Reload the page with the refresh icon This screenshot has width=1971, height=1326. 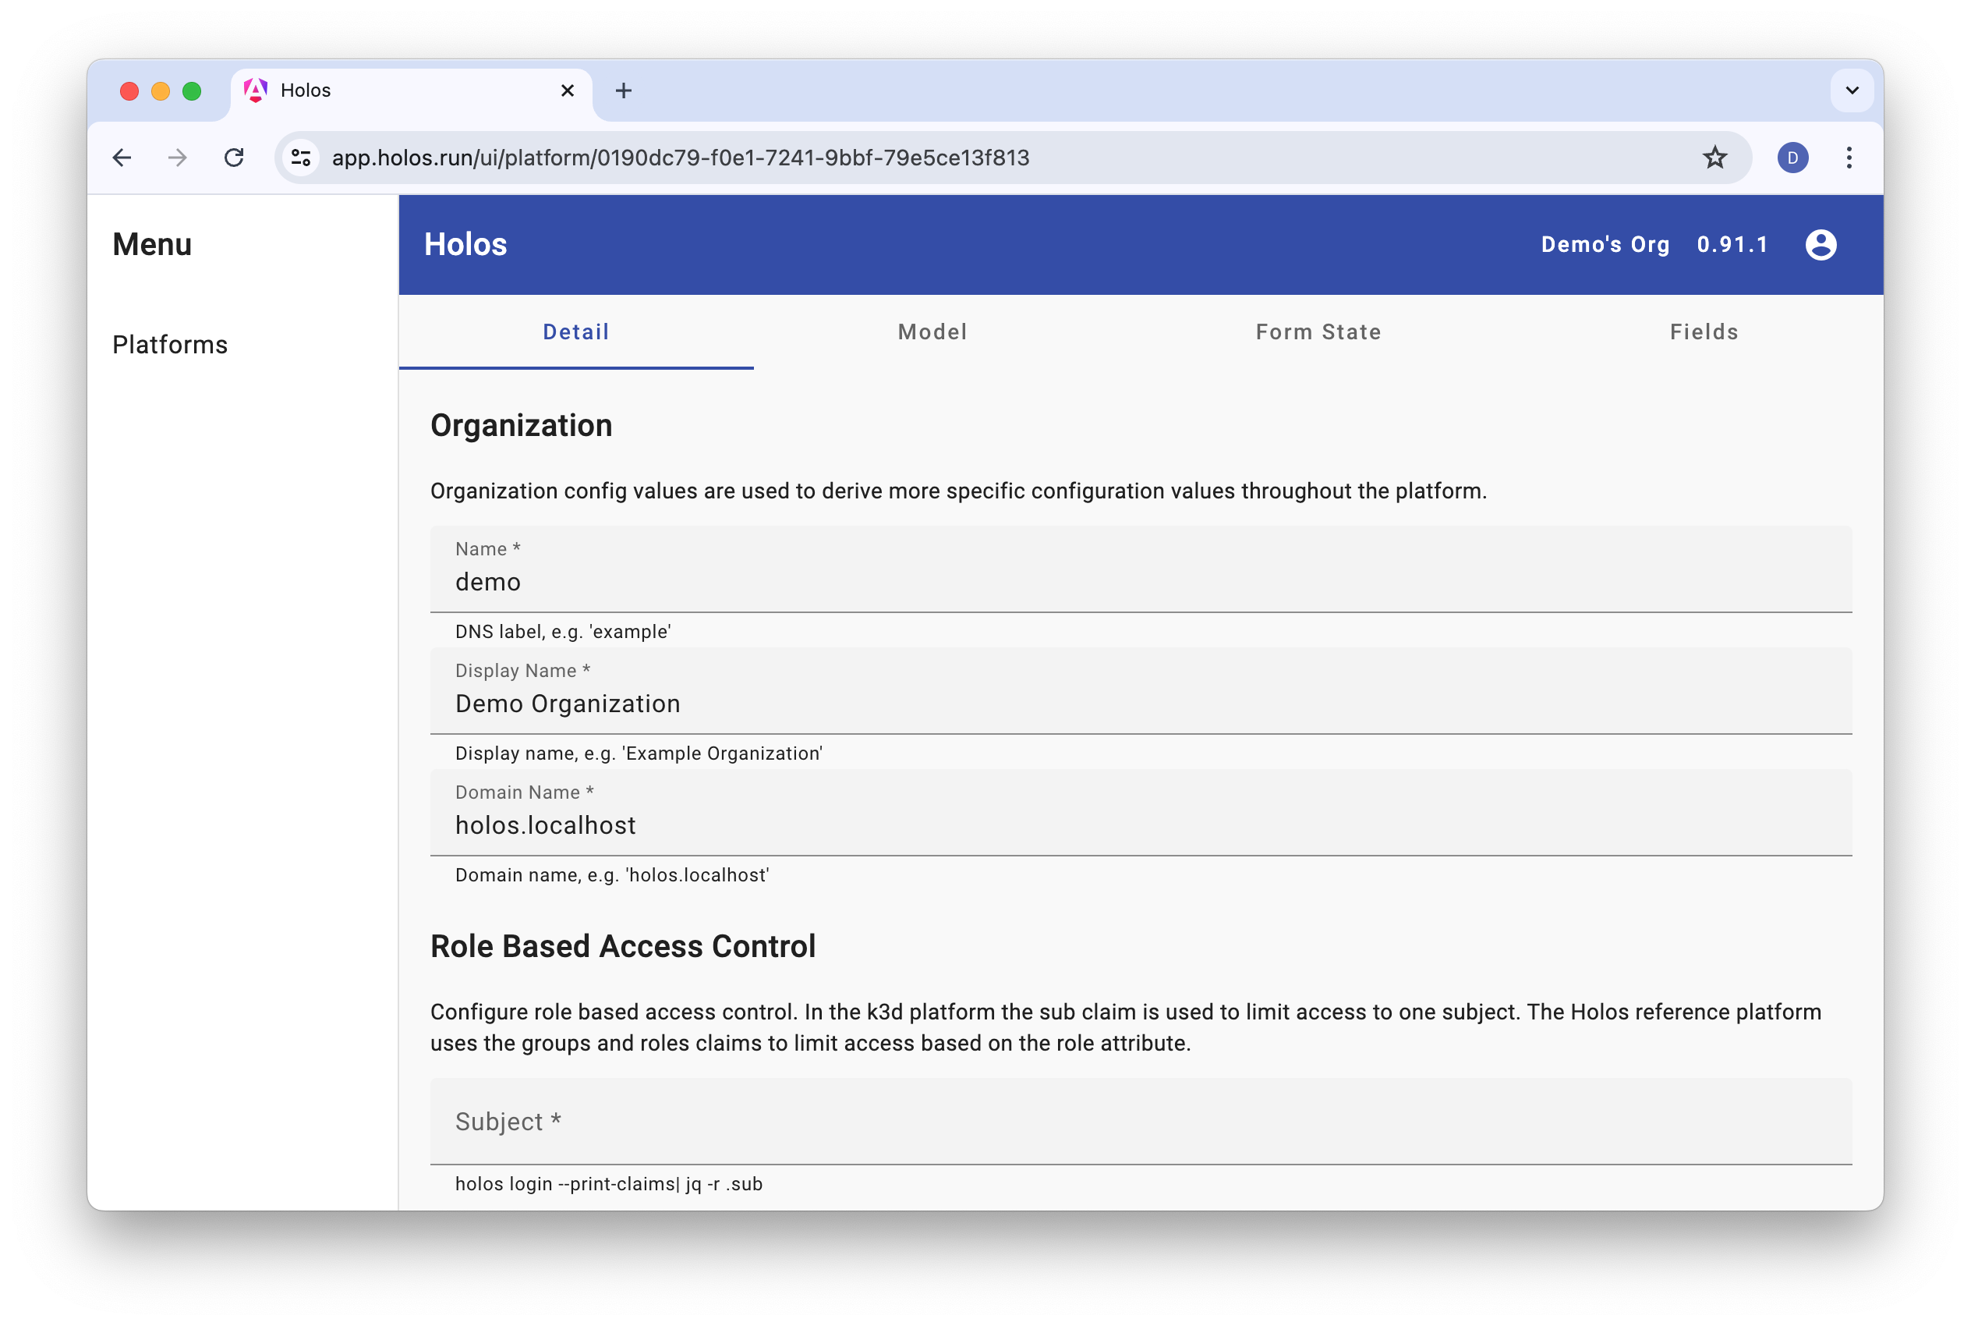(234, 158)
